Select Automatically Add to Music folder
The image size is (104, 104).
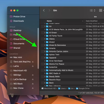pos(61,70)
